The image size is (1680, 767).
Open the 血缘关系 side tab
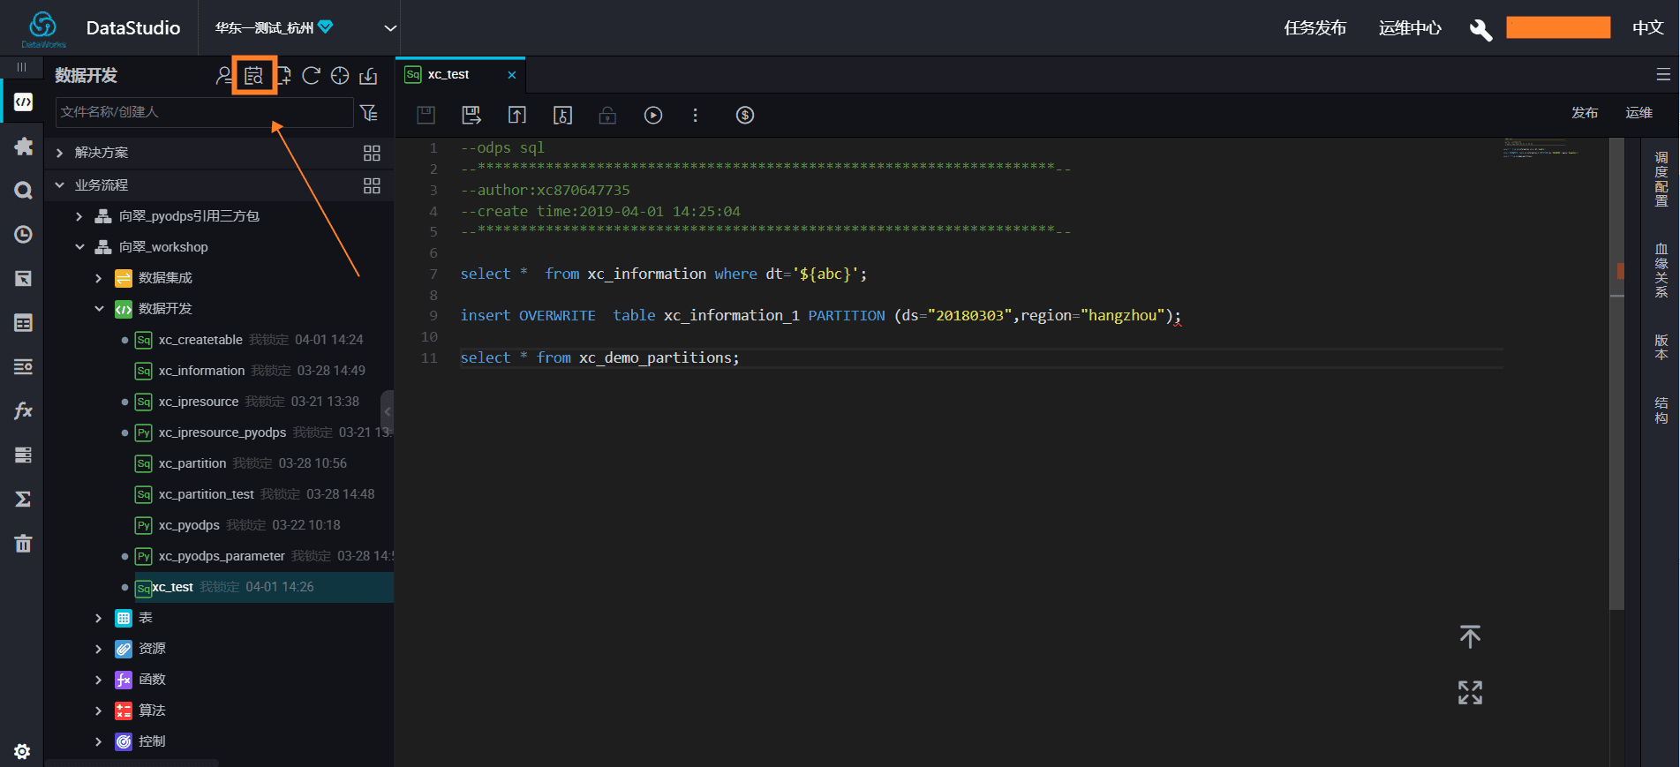(1661, 270)
